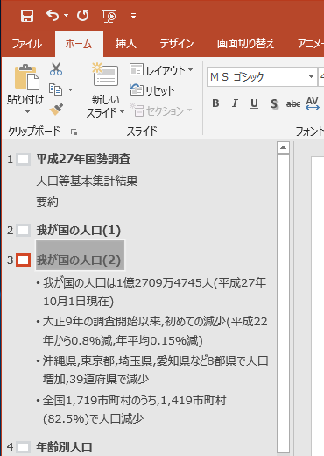This screenshot has width=324, height=456.
Task: Open the デザイン tab
Action: (177, 44)
